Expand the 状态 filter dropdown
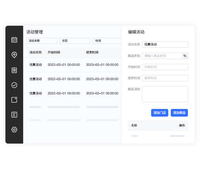The image size is (200, 169). [75, 41]
